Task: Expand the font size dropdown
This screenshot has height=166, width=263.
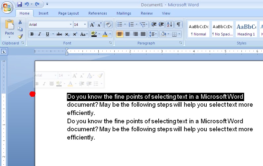Action: [x=85, y=25]
